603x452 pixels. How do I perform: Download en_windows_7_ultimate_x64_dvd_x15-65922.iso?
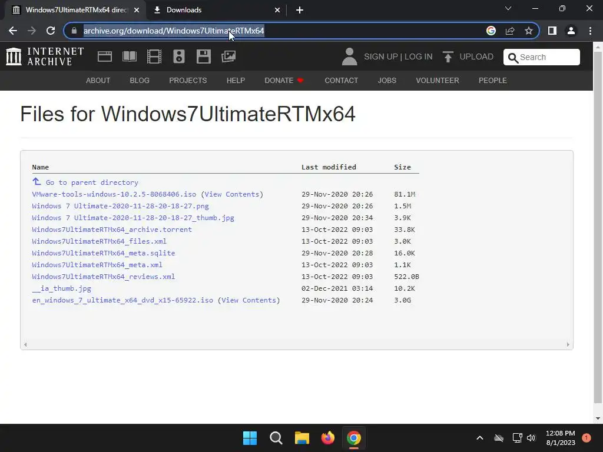[122, 300]
